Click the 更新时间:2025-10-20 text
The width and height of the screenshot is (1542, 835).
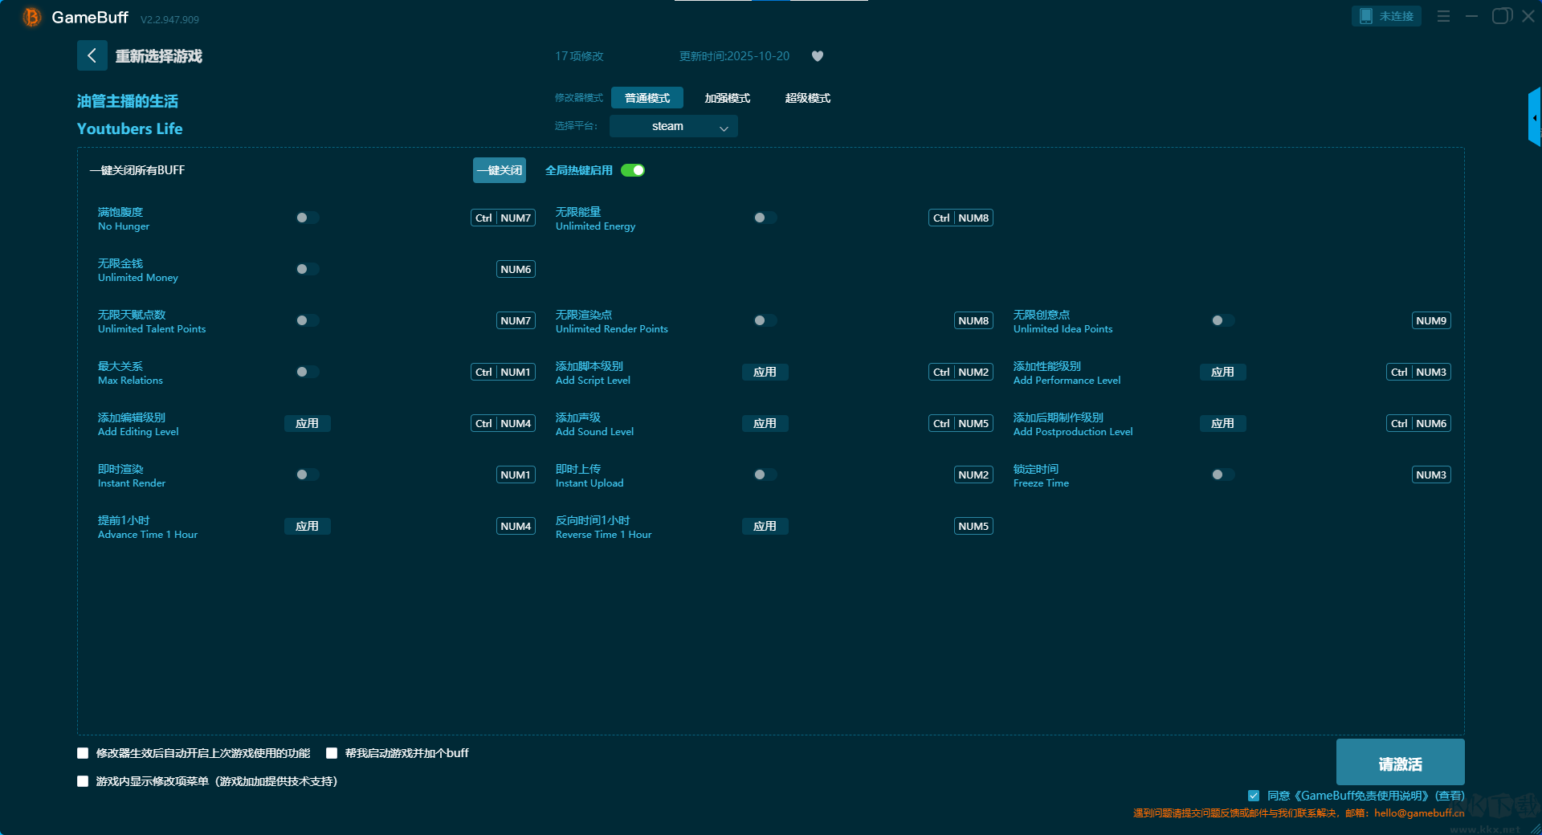(x=734, y=56)
